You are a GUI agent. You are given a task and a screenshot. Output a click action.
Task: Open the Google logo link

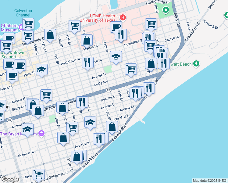(x=10, y=179)
